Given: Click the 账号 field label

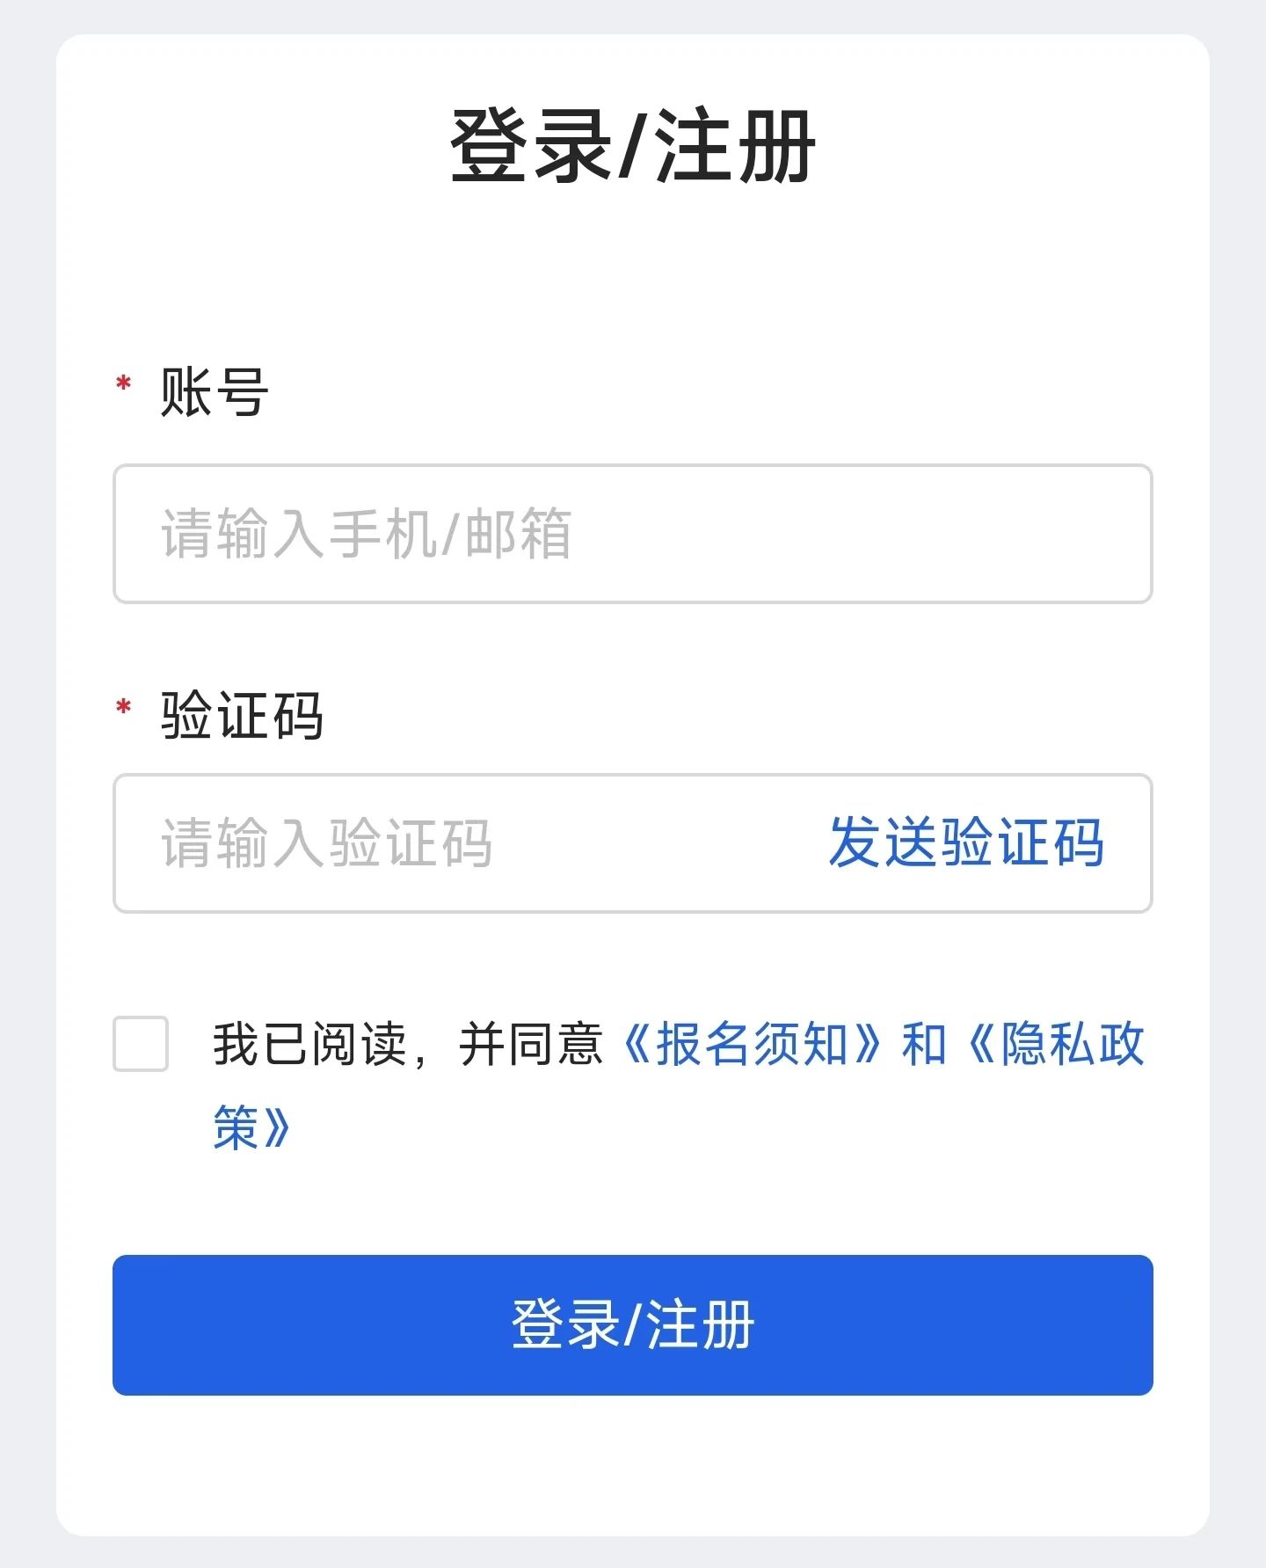Looking at the screenshot, I should point(214,392).
